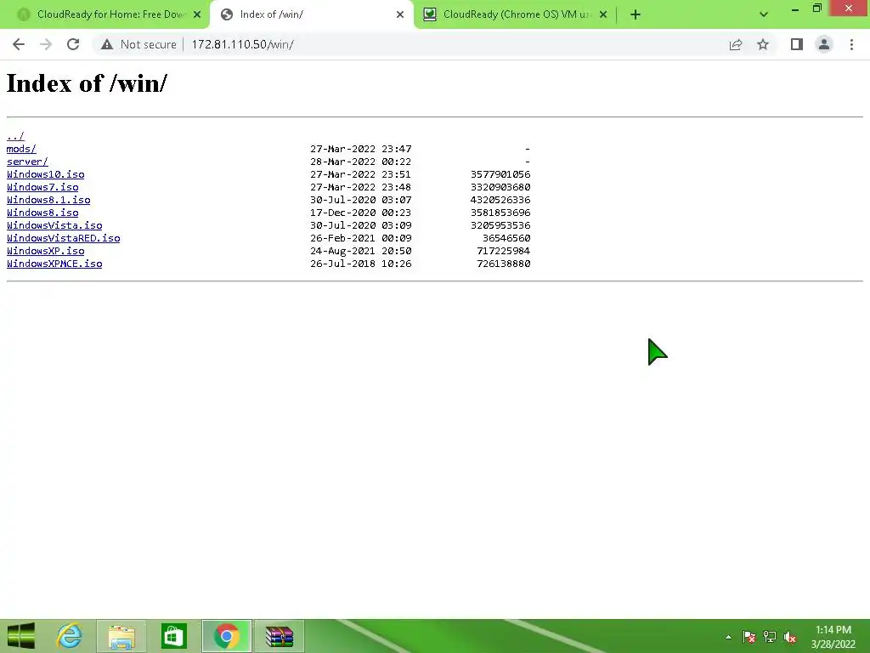Click the forward navigation arrow
The height and width of the screenshot is (653, 870).
click(x=46, y=44)
